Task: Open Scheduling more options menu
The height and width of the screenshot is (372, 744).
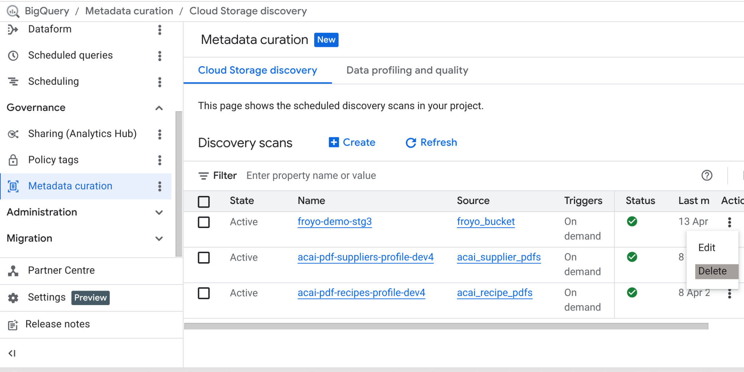Action: [159, 82]
